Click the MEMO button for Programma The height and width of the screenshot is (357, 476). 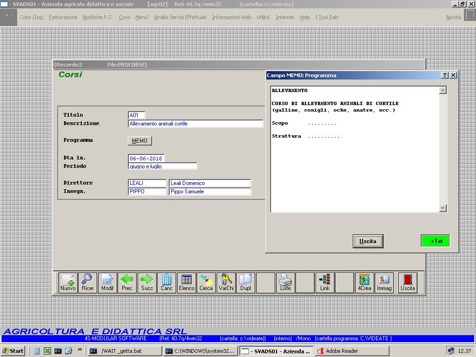click(139, 141)
